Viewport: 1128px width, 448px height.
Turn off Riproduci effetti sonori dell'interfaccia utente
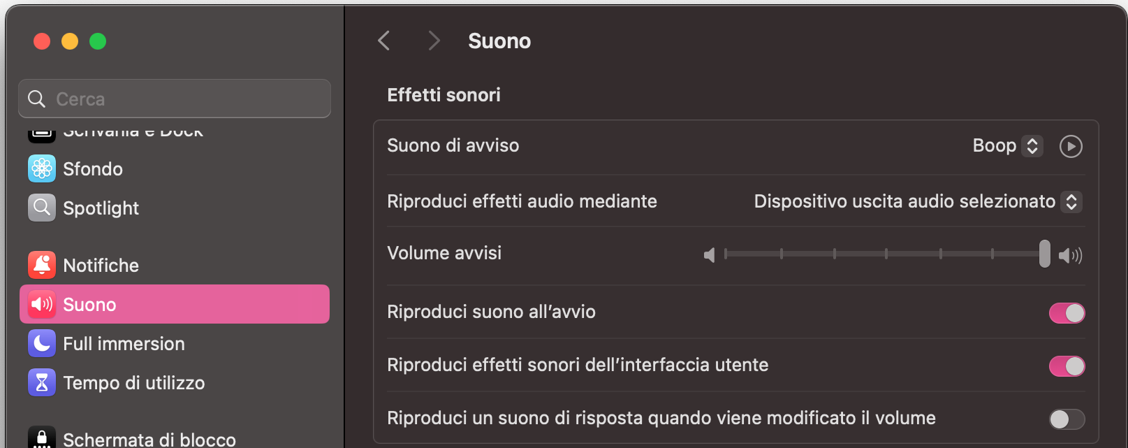(1067, 366)
